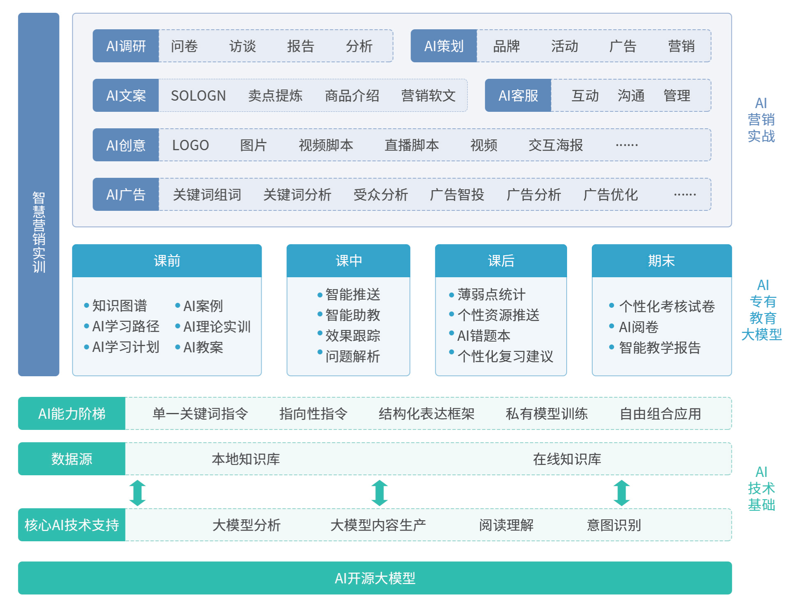The height and width of the screenshot is (611, 792).
Task: Click 单一关键词指令 in AI能力阶梯 row
Action: (200, 414)
